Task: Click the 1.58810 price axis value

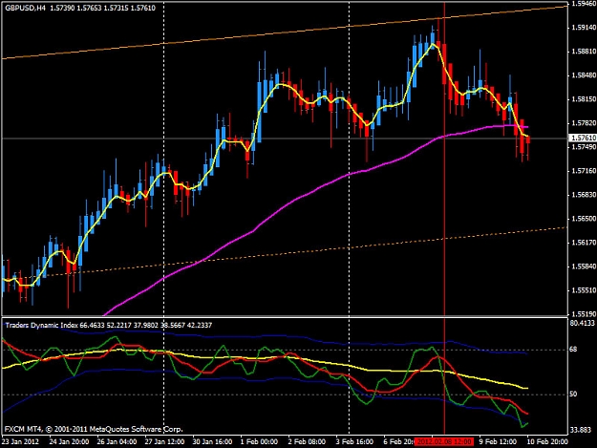Action: coord(583,52)
